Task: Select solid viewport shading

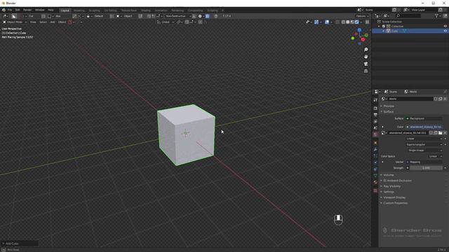Action: click(x=348, y=22)
